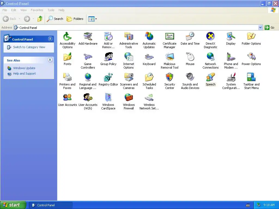Viewport: 279px width, 209px height.
Task: Open the Help and Support link
Action: (x=24, y=73)
